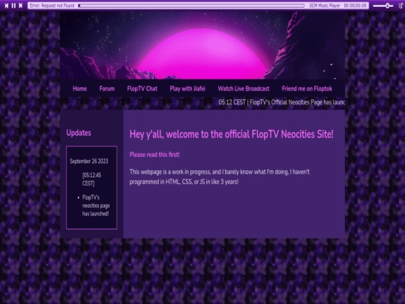Click the SCM Music Player label

tap(325, 5)
